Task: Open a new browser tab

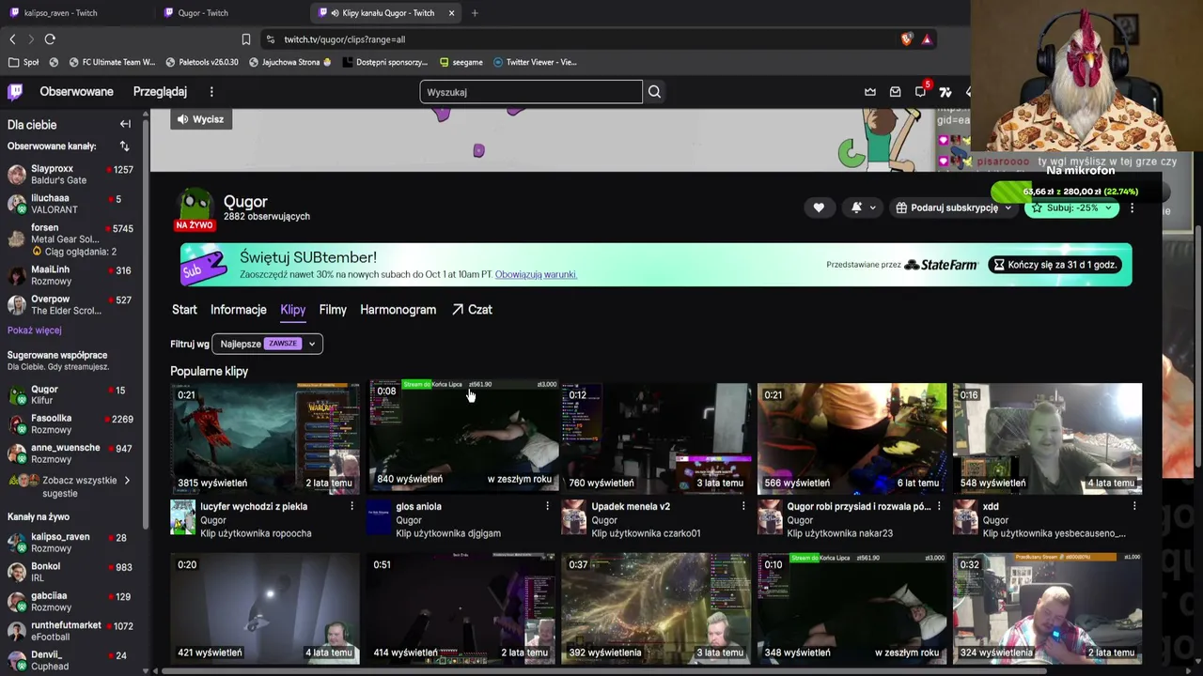Action: coord(475,13)
